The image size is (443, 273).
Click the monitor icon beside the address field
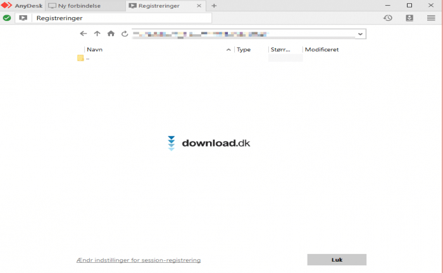point(23,18)
